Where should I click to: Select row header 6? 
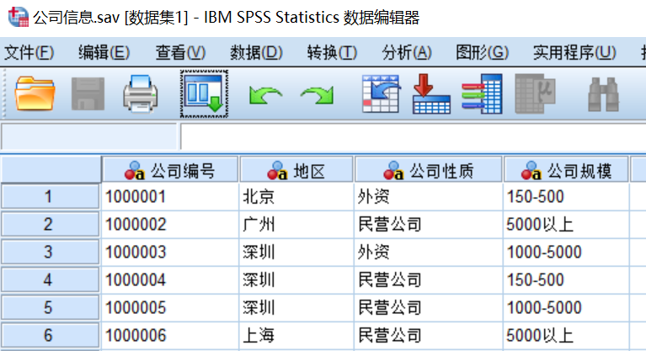(x=51, y=335)
